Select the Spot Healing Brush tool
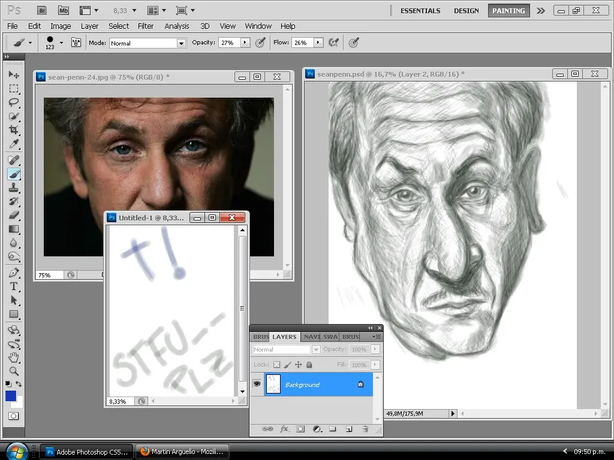Viewport: 614px width, 460px height. [14, 160]
